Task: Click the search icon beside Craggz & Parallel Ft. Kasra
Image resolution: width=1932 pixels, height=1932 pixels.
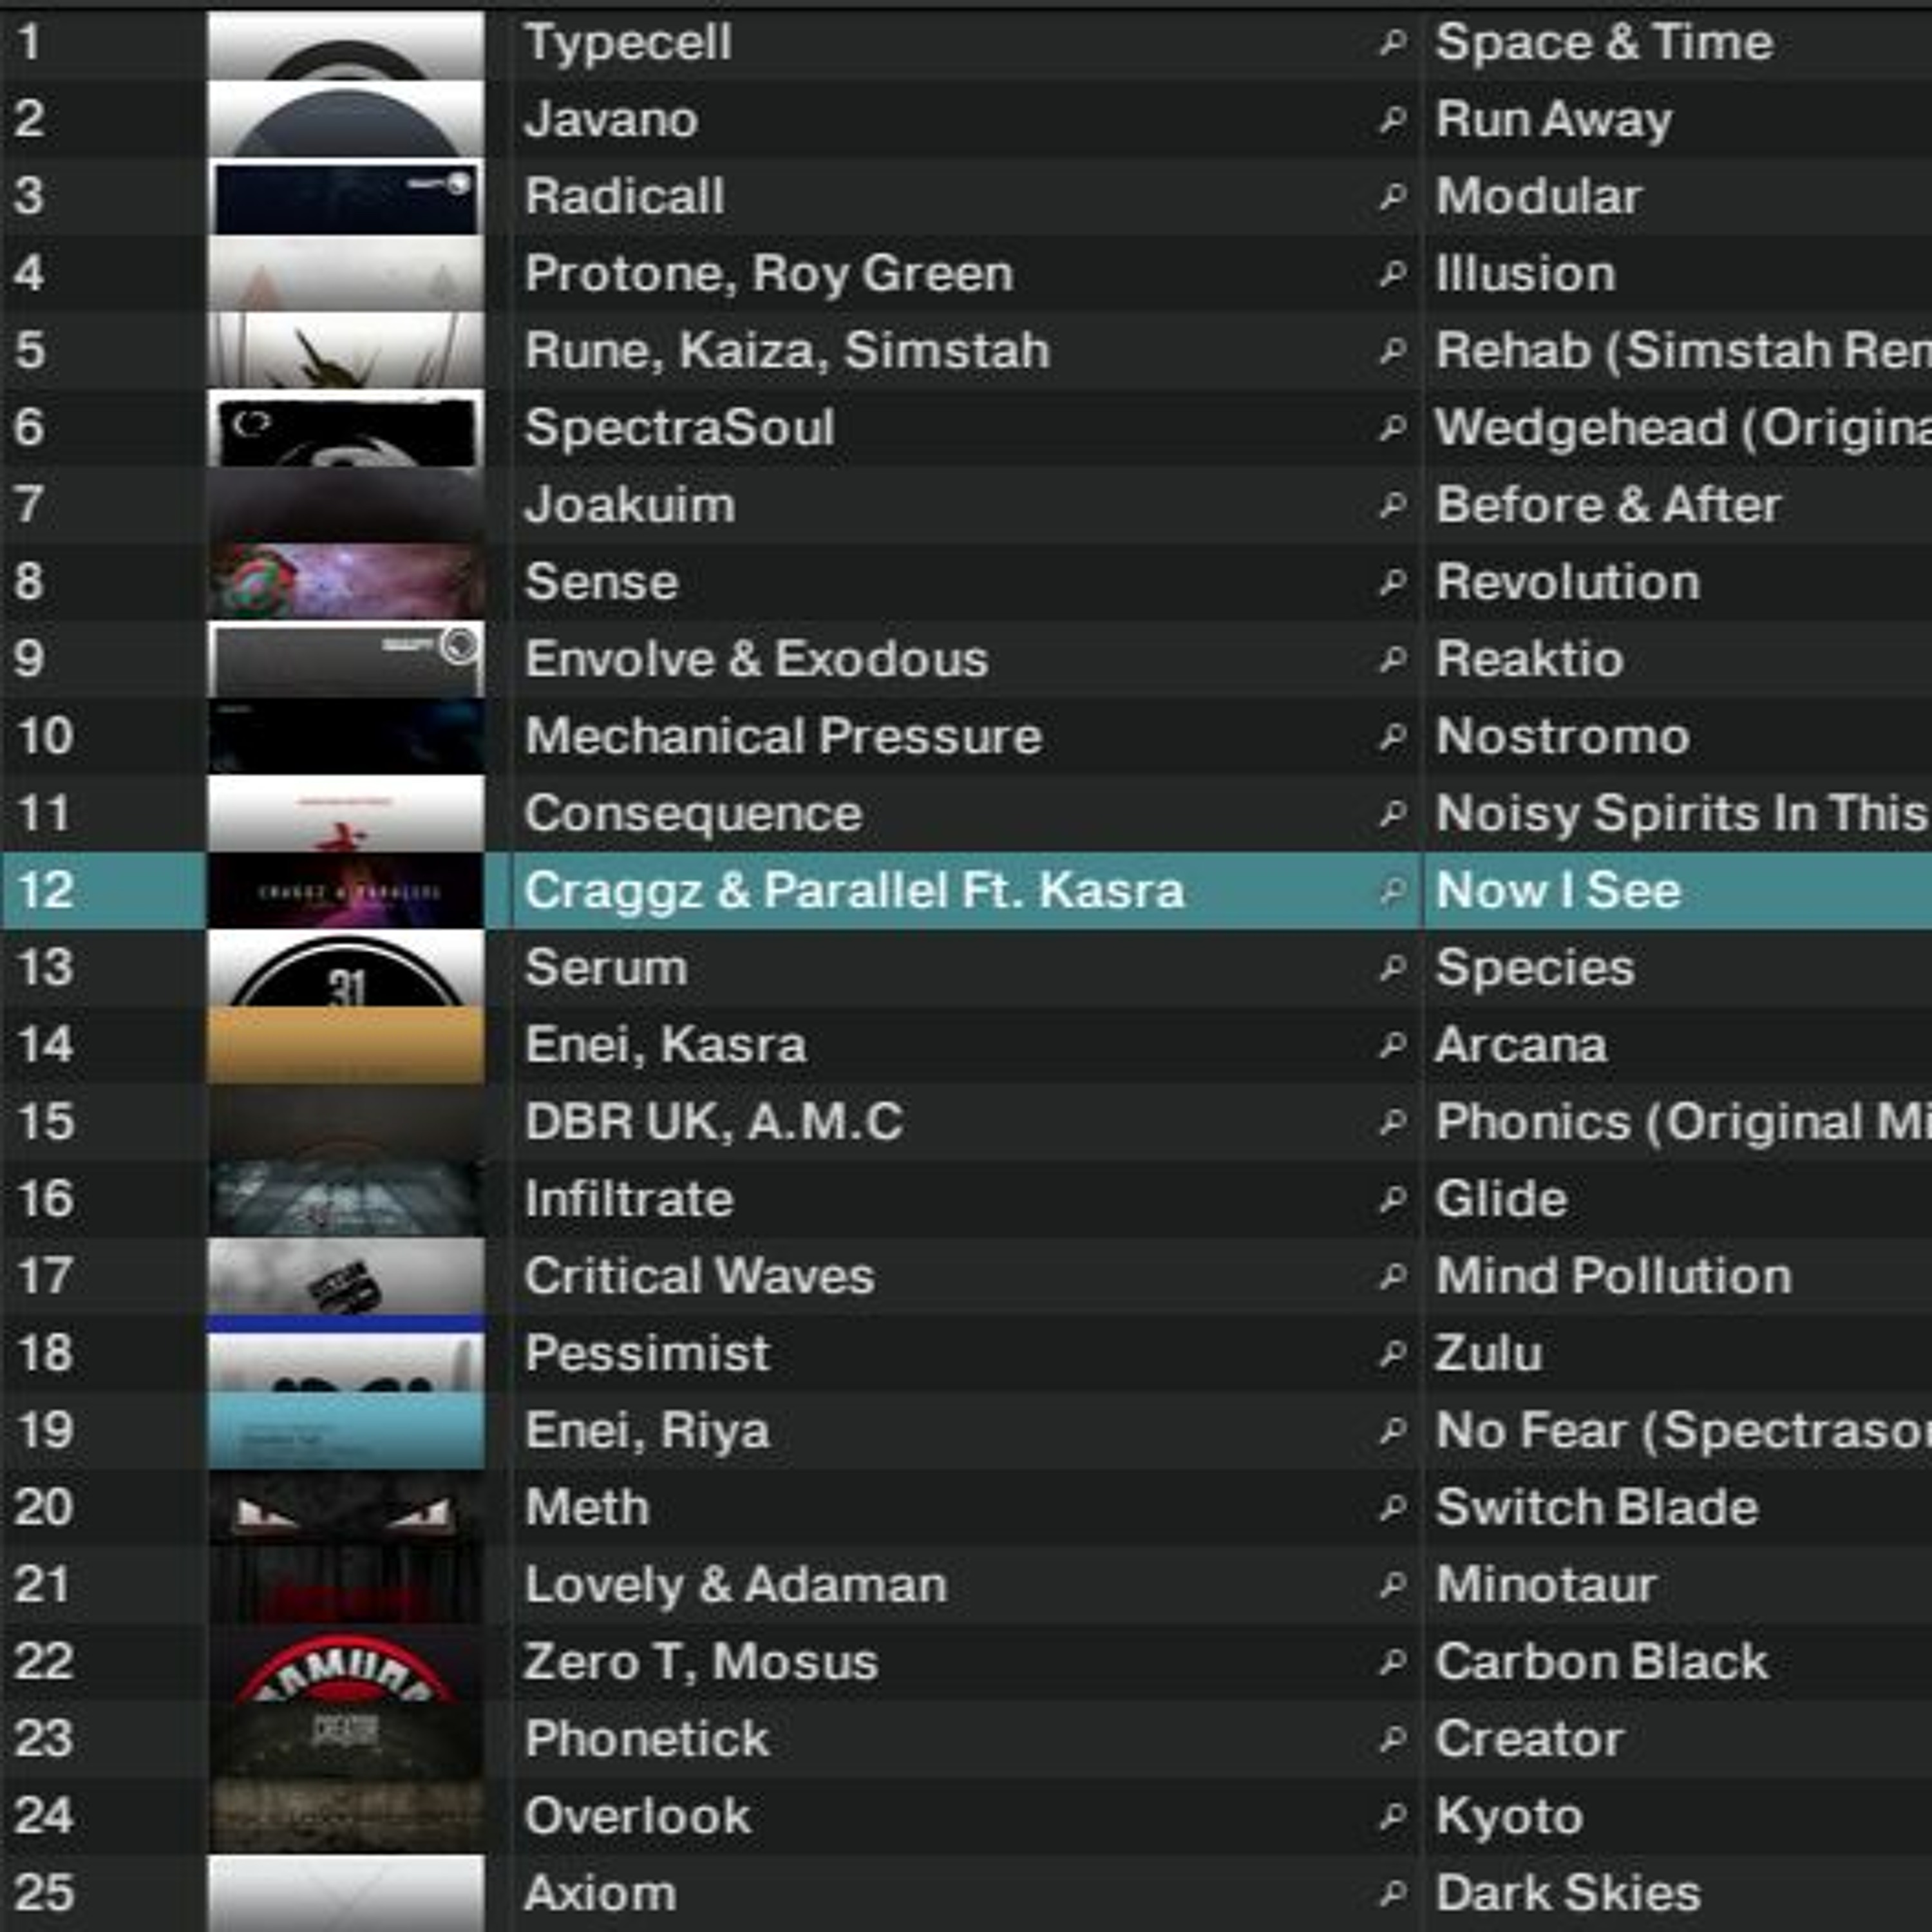Action: (1392, 890)
